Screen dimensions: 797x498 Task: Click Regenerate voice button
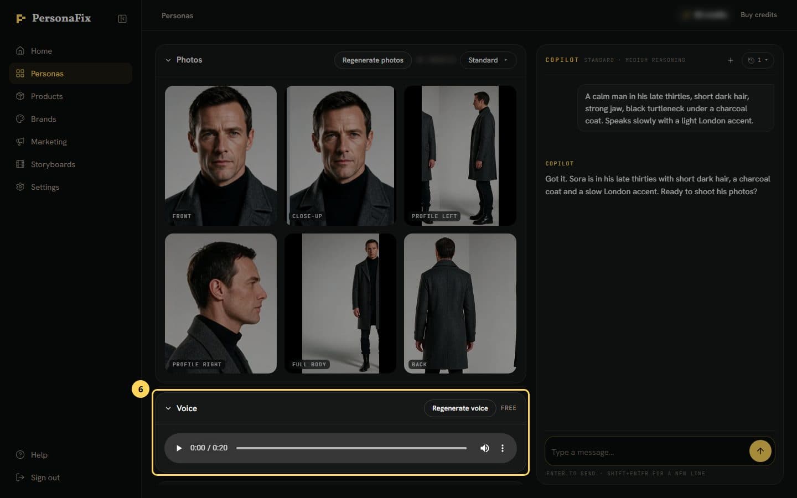pyautogui.click(x=460, y=408)
